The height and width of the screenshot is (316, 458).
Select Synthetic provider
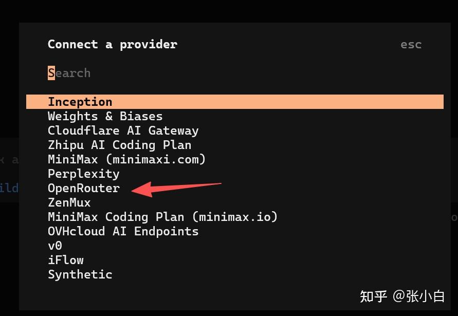[x=80, y=274]
